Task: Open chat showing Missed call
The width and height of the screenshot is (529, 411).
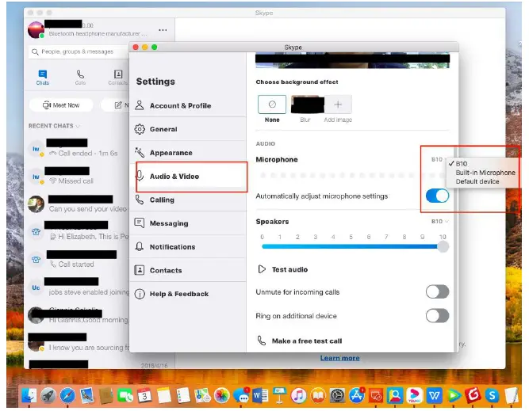Action: point(78,176)
